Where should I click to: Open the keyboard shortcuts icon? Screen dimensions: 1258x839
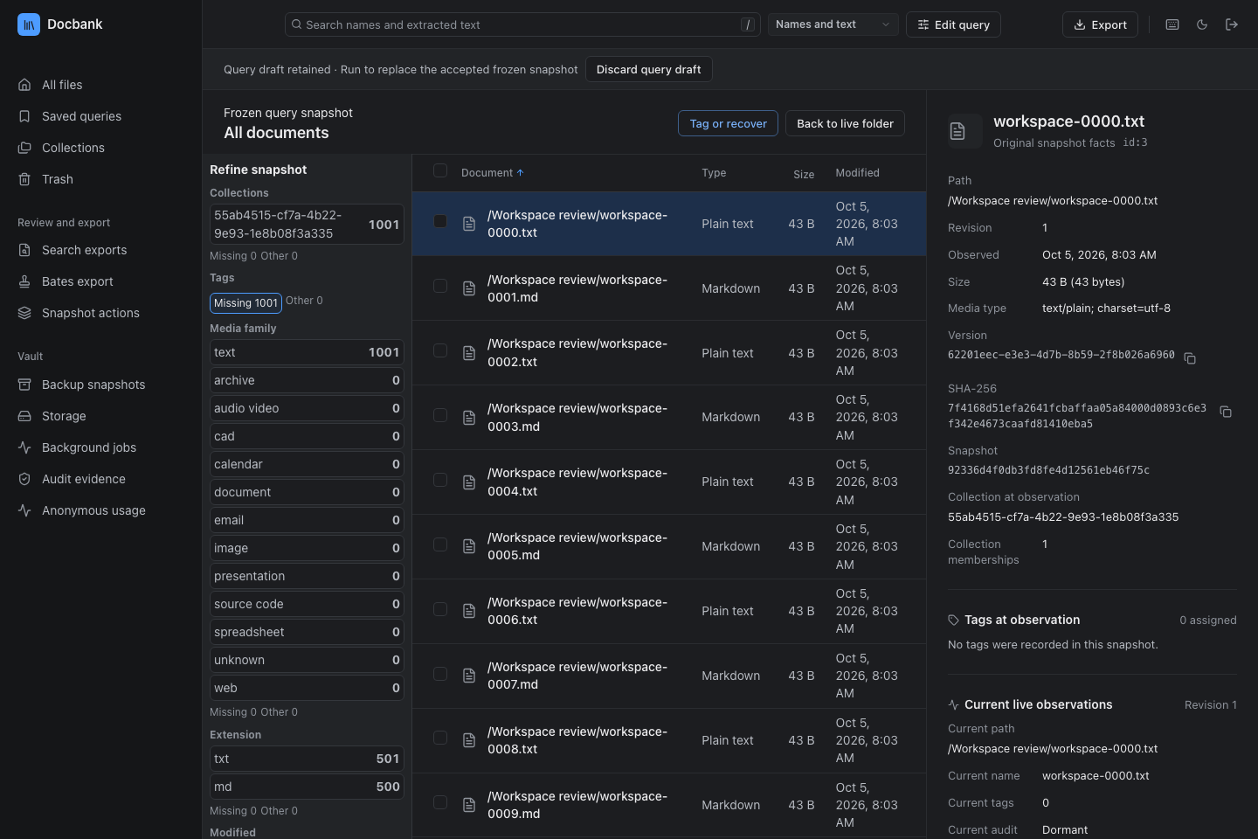point(1172,24)
